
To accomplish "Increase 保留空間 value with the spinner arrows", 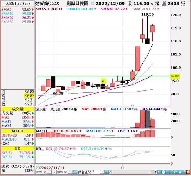I will pos(102,171).
